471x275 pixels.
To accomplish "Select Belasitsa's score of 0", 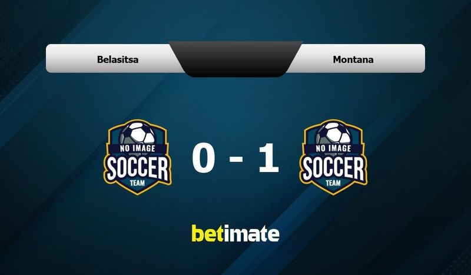I will 204,157.
